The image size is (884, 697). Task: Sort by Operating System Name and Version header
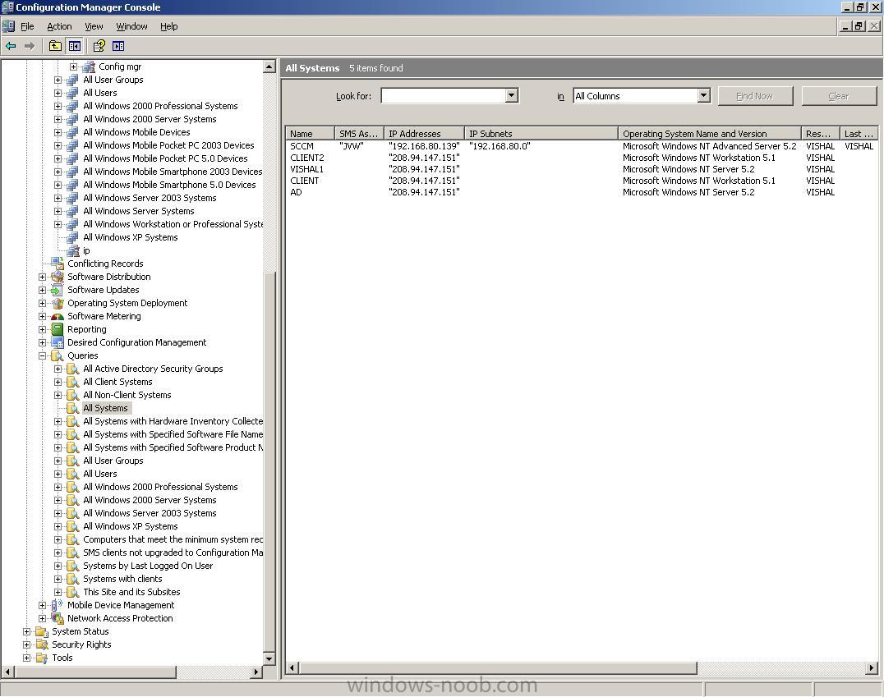pyautogui.click(x=710, y=134)
